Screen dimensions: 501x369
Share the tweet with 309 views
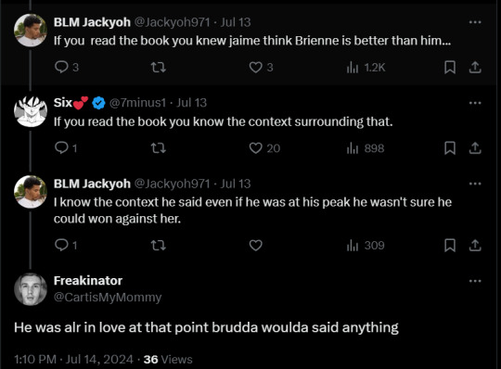(475, 246)
